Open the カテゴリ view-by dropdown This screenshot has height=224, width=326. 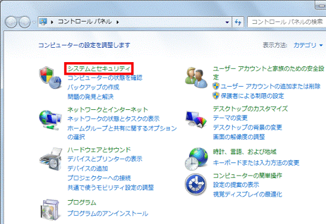coord(308,45)
